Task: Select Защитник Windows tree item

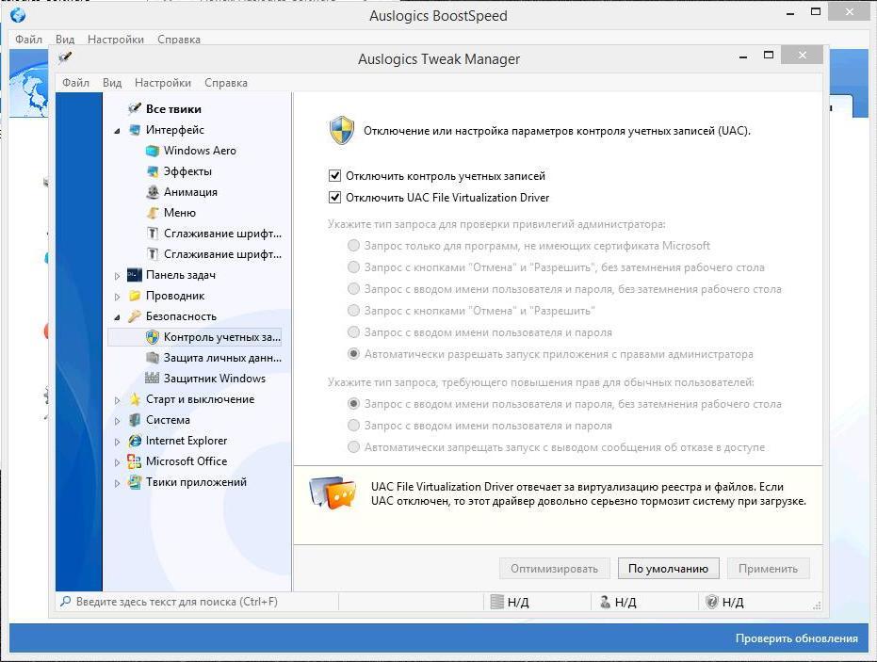Action: [x=205, y=378]
